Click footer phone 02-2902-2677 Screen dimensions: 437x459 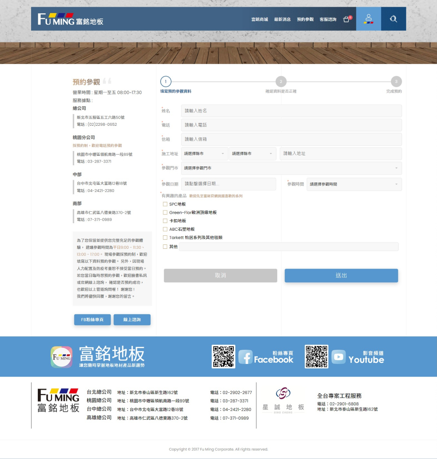237,392
